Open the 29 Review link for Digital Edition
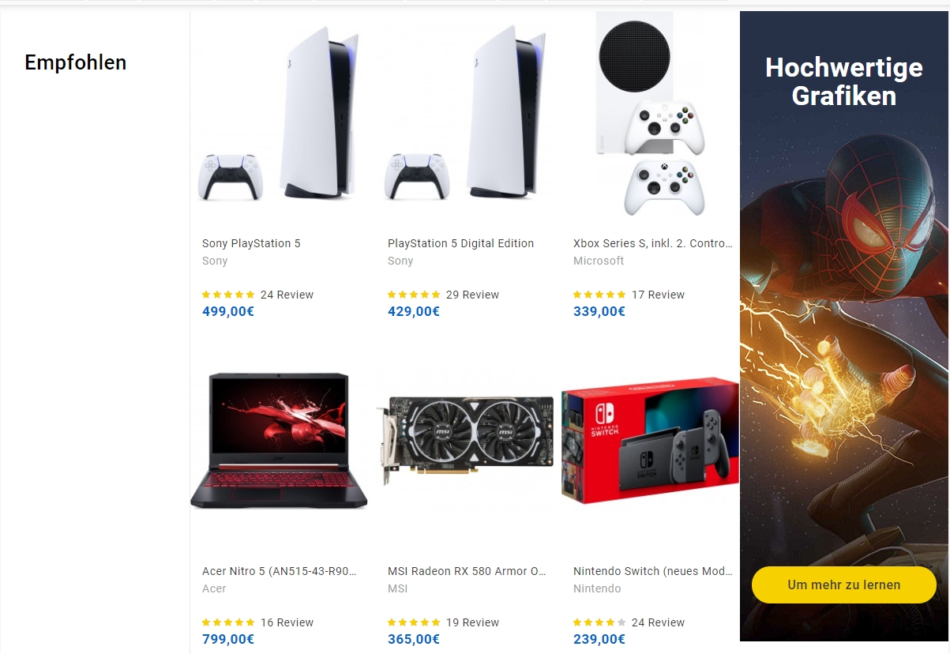950x654 pixels. pyautogui.click(x=472, y=295)
